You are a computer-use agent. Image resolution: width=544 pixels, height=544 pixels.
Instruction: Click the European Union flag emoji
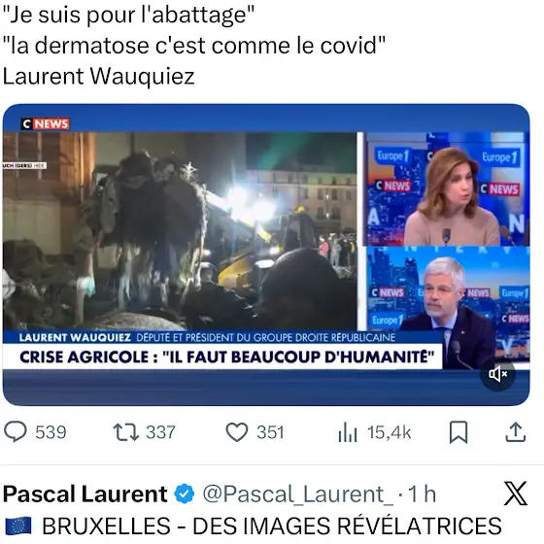(x=18, y=526)
